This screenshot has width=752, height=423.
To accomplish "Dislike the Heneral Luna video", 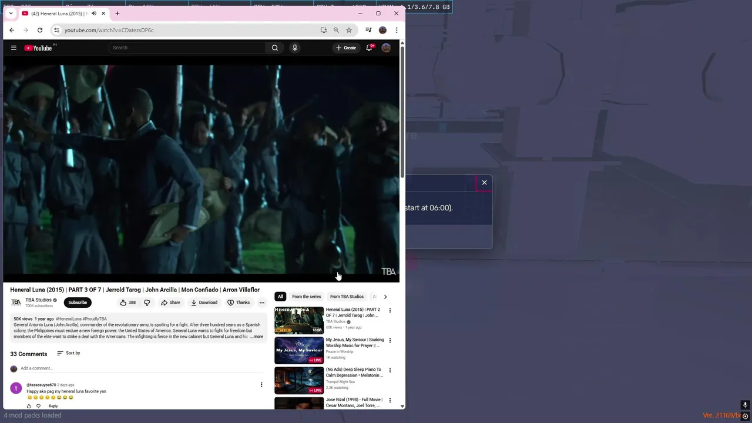I will 147,303.
